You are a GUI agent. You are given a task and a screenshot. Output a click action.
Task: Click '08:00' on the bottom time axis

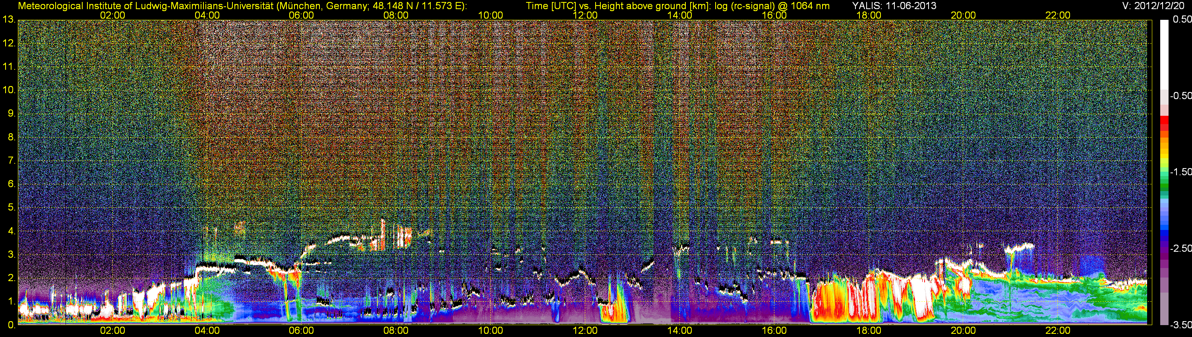[396, 331]
